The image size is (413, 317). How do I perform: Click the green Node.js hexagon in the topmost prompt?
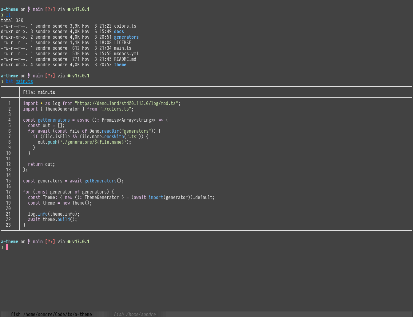69,10
